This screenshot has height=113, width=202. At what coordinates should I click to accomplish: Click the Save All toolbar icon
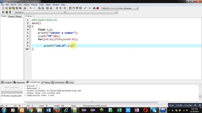click(13, 8)
